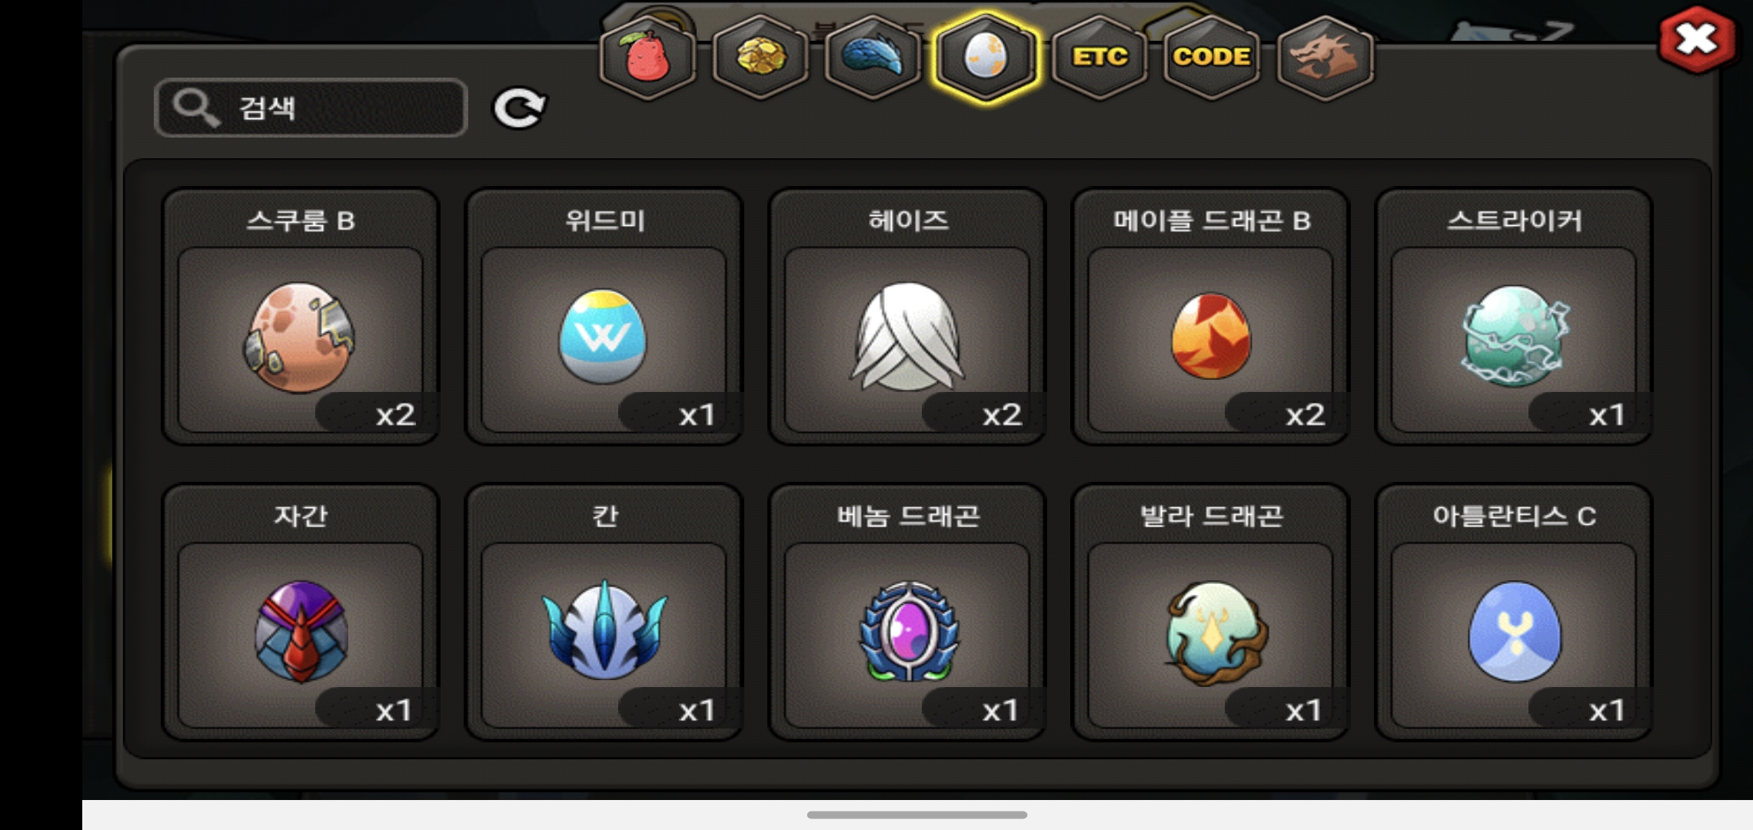This screenshot has width=1753, height=830.
Task: Open the dragon head tab
Action: click(x=1325, y=58)
